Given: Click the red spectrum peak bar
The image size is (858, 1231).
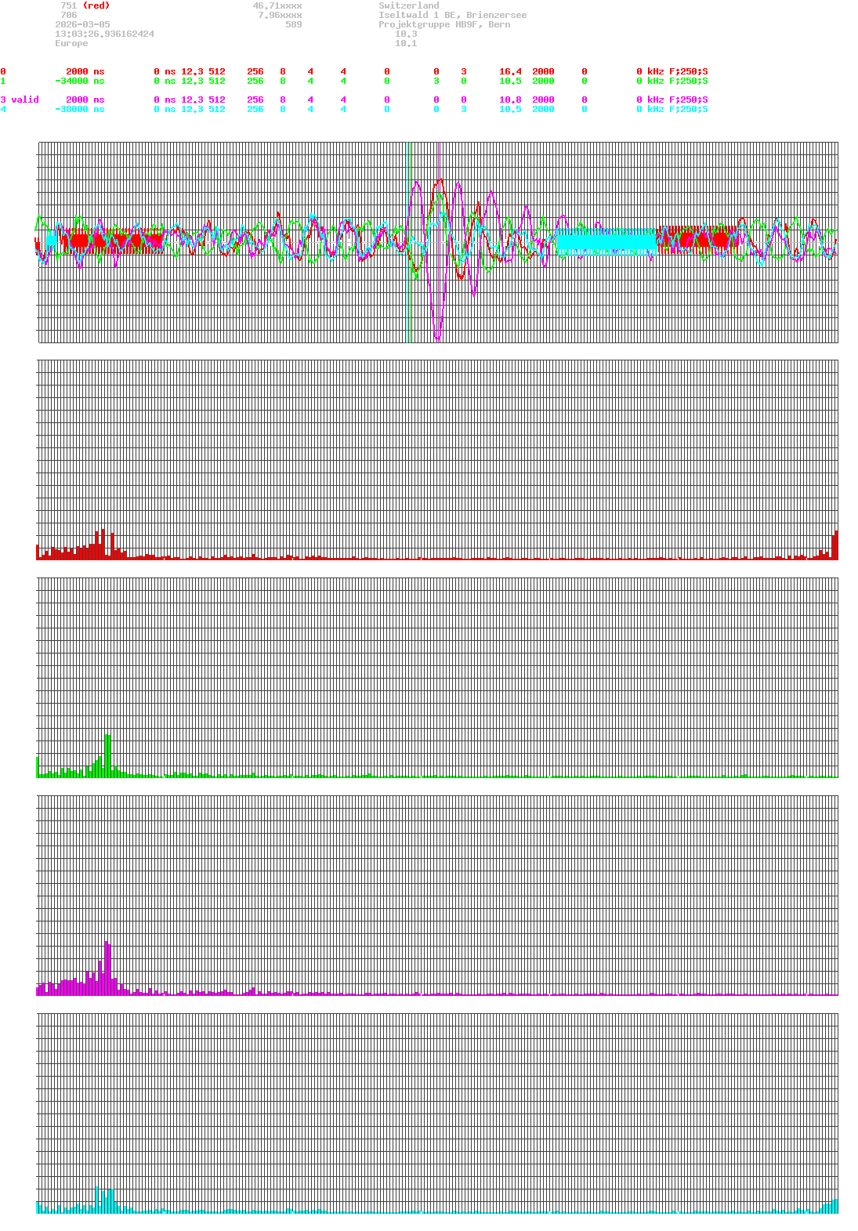Looking at the screenshot, I should (103, 544).
